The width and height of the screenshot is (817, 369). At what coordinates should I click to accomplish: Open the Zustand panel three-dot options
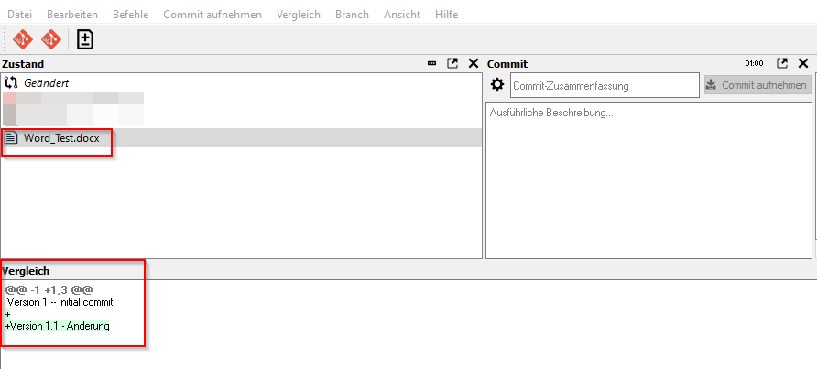(432, 63)
